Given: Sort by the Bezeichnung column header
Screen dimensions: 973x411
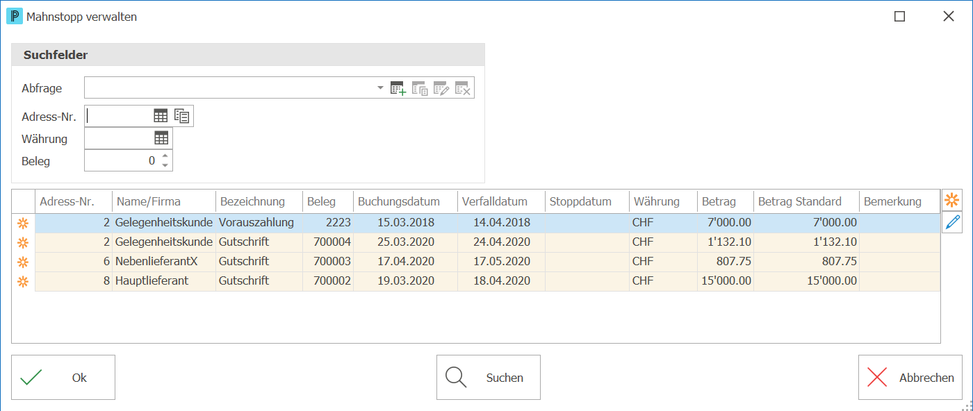Looking at the screenshot, I should (259, 201).
